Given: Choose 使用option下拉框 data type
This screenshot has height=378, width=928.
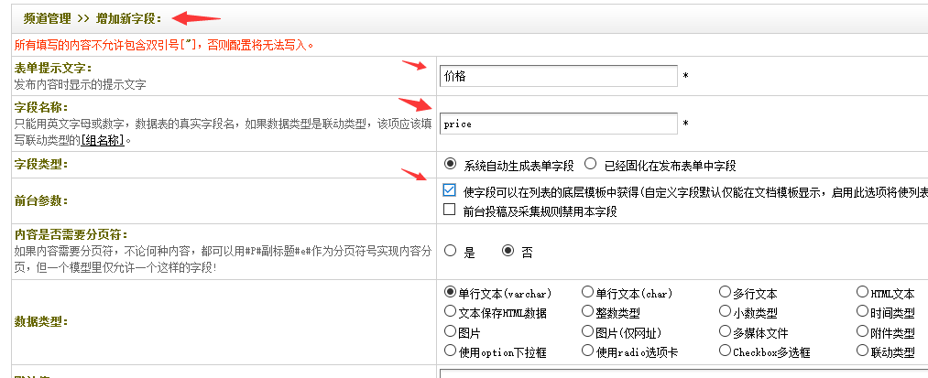Looking at the screenshot, I should tap(450, 351).
